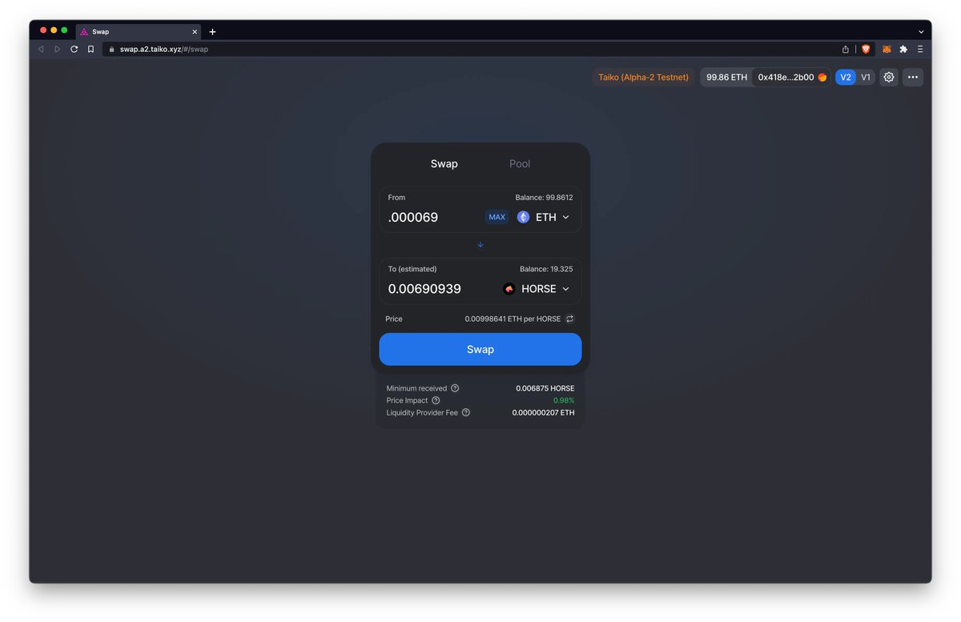The width and height of the screenshot is (961, 622).
Task: Click the site lock icon in the address bar
Action: [112, 49]
